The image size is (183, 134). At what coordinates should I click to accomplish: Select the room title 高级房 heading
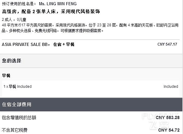(51, 11)
